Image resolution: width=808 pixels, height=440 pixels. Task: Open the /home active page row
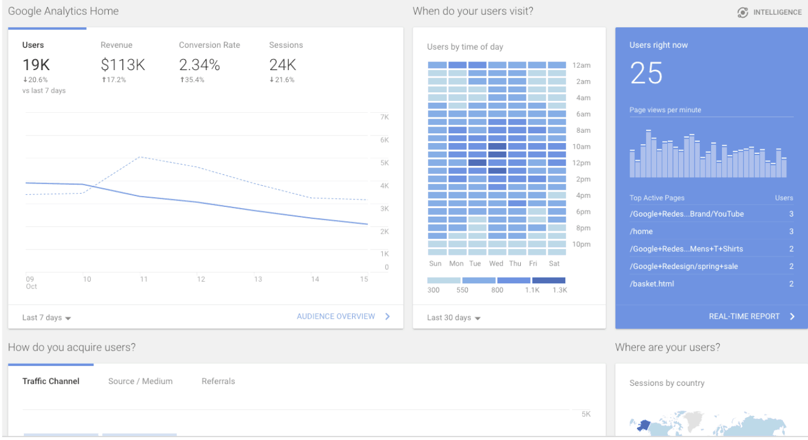coord(641,231)
